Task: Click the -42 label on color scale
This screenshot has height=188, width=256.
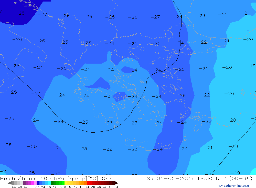Action: pyautogui.click(x=25, y=187)
